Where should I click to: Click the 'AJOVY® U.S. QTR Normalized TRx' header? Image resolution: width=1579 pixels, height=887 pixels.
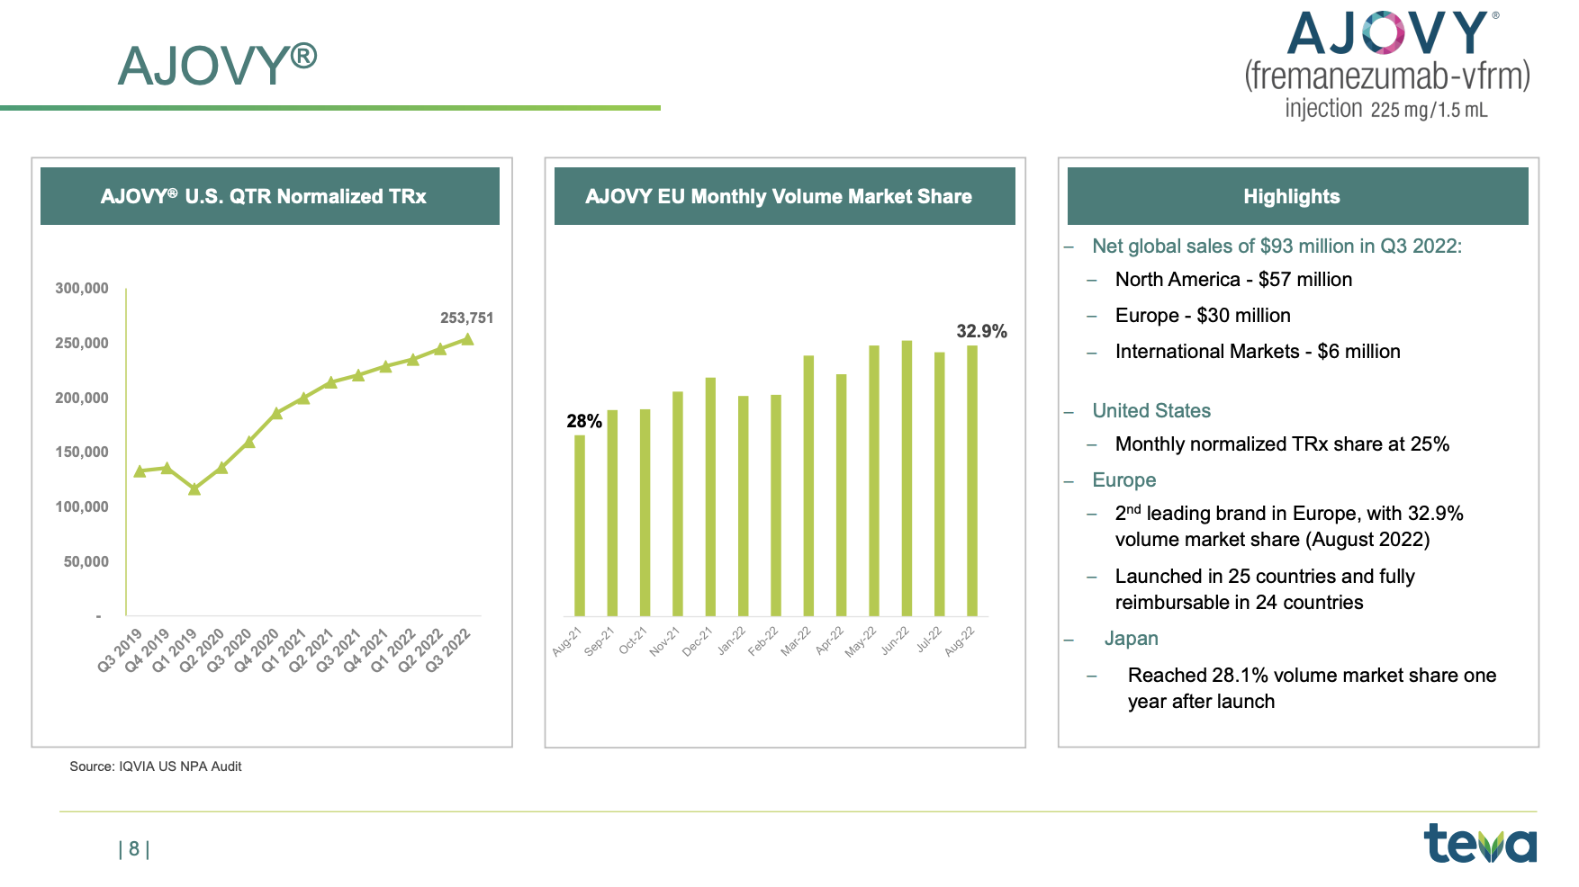coord(270,196)
